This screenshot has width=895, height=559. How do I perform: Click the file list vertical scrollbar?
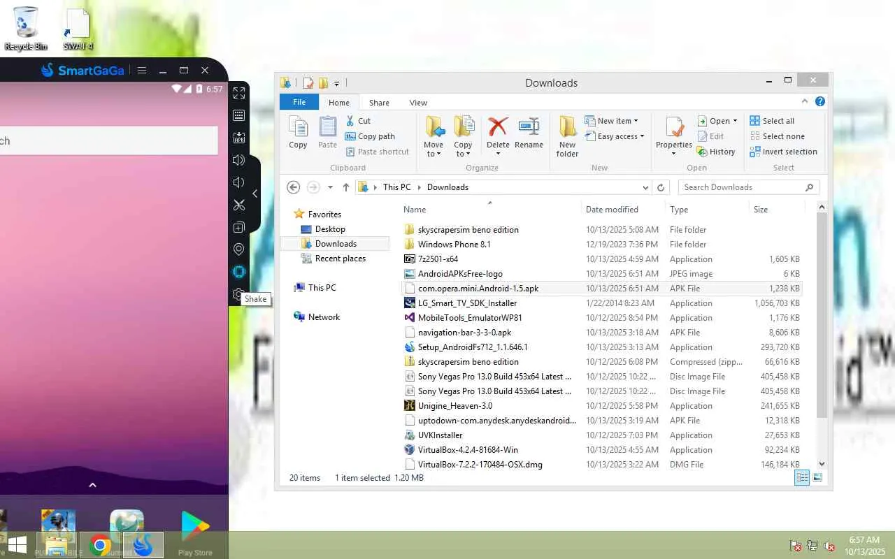pos(822,314)
